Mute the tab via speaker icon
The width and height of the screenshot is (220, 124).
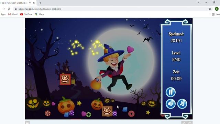click(x=30, y=3)
